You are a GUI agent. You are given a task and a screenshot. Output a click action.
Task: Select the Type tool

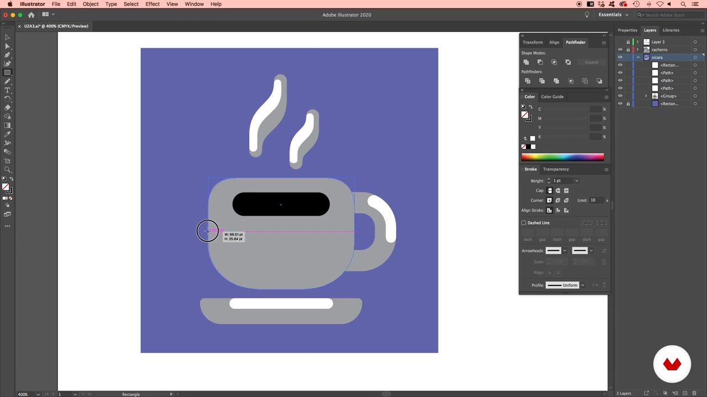(x=7, y=90)
